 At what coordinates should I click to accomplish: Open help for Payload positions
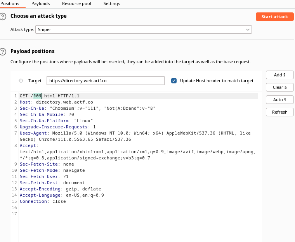[x=3, y=52]
